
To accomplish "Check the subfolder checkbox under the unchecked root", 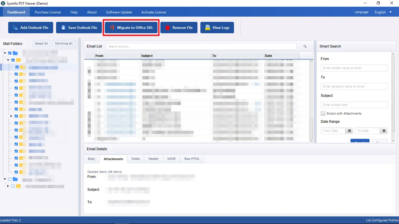I will (x=13, y=186).
